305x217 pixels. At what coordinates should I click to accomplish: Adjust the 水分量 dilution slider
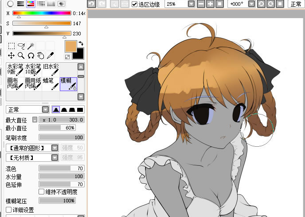62,176
